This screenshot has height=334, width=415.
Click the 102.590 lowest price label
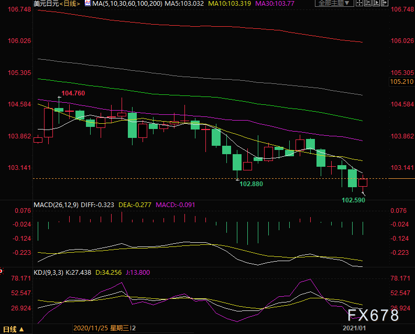354,200
